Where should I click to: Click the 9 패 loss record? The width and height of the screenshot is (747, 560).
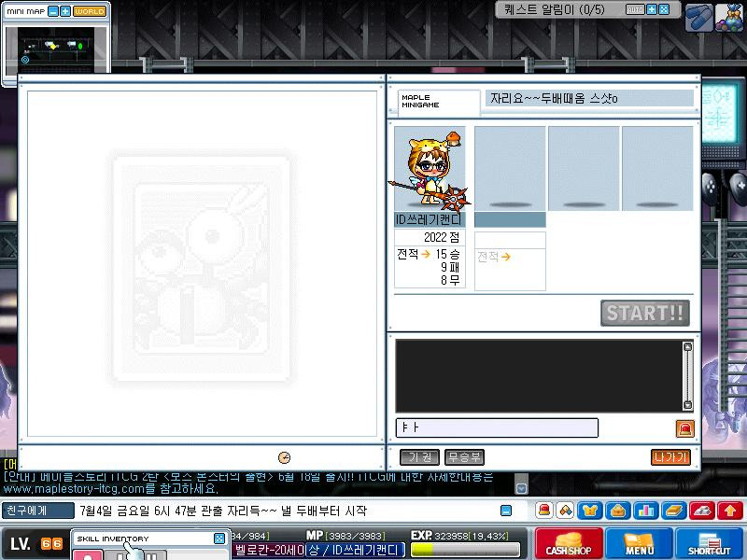click(x=450, y=267)
